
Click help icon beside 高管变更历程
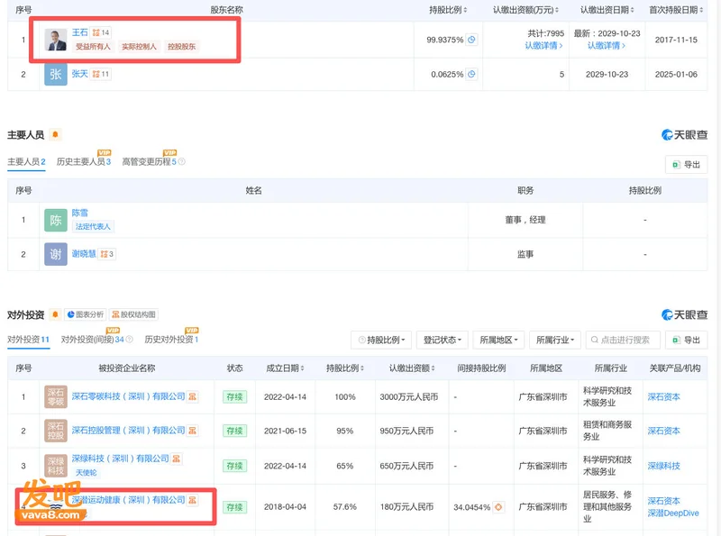(x=182, y=162)
